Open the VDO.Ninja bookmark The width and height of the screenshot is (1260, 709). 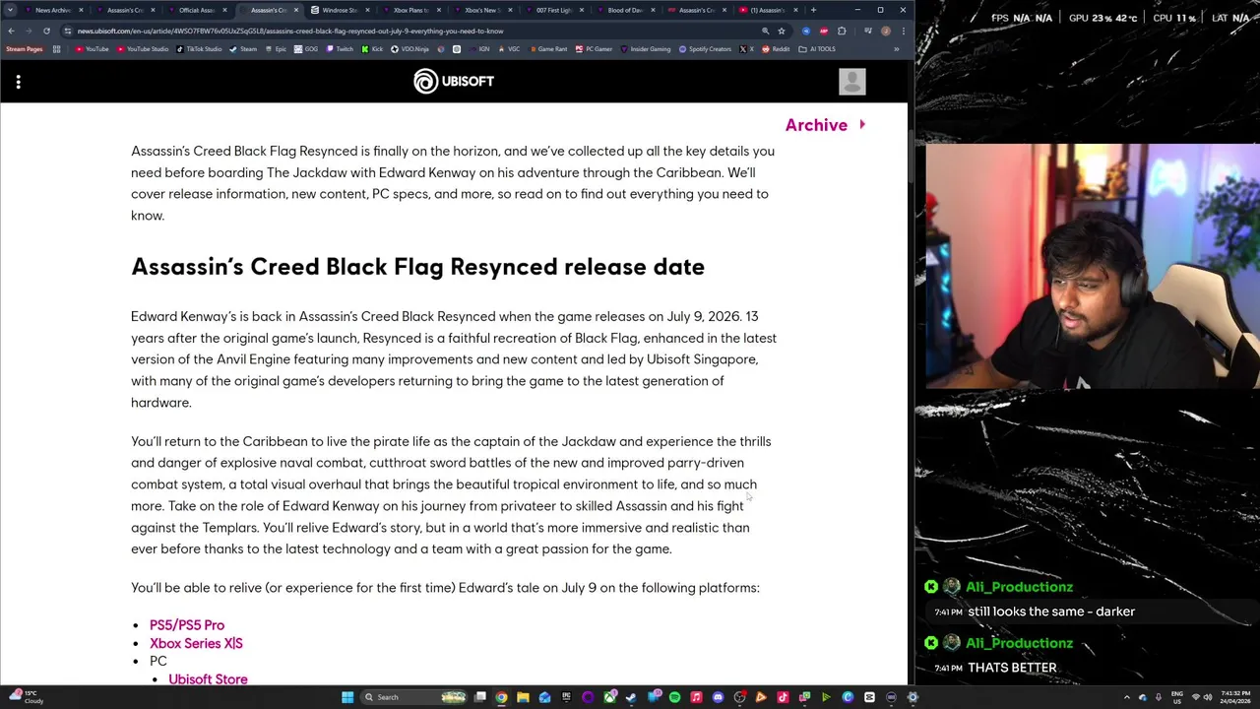point(409,49)
